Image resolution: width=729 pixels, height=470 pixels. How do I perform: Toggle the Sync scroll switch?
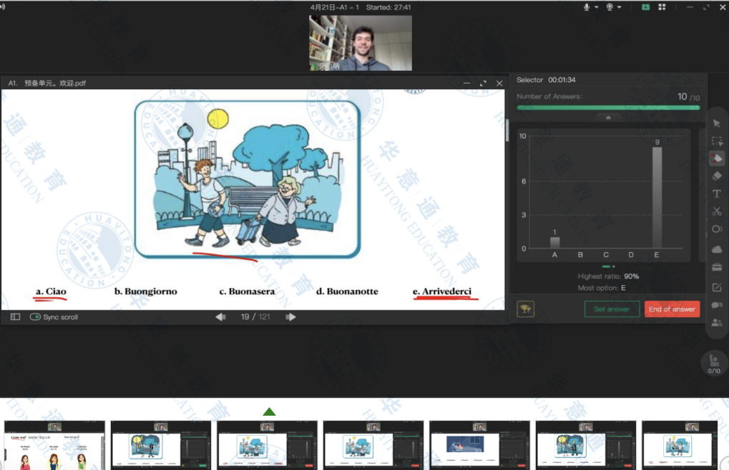pos(35,317)
